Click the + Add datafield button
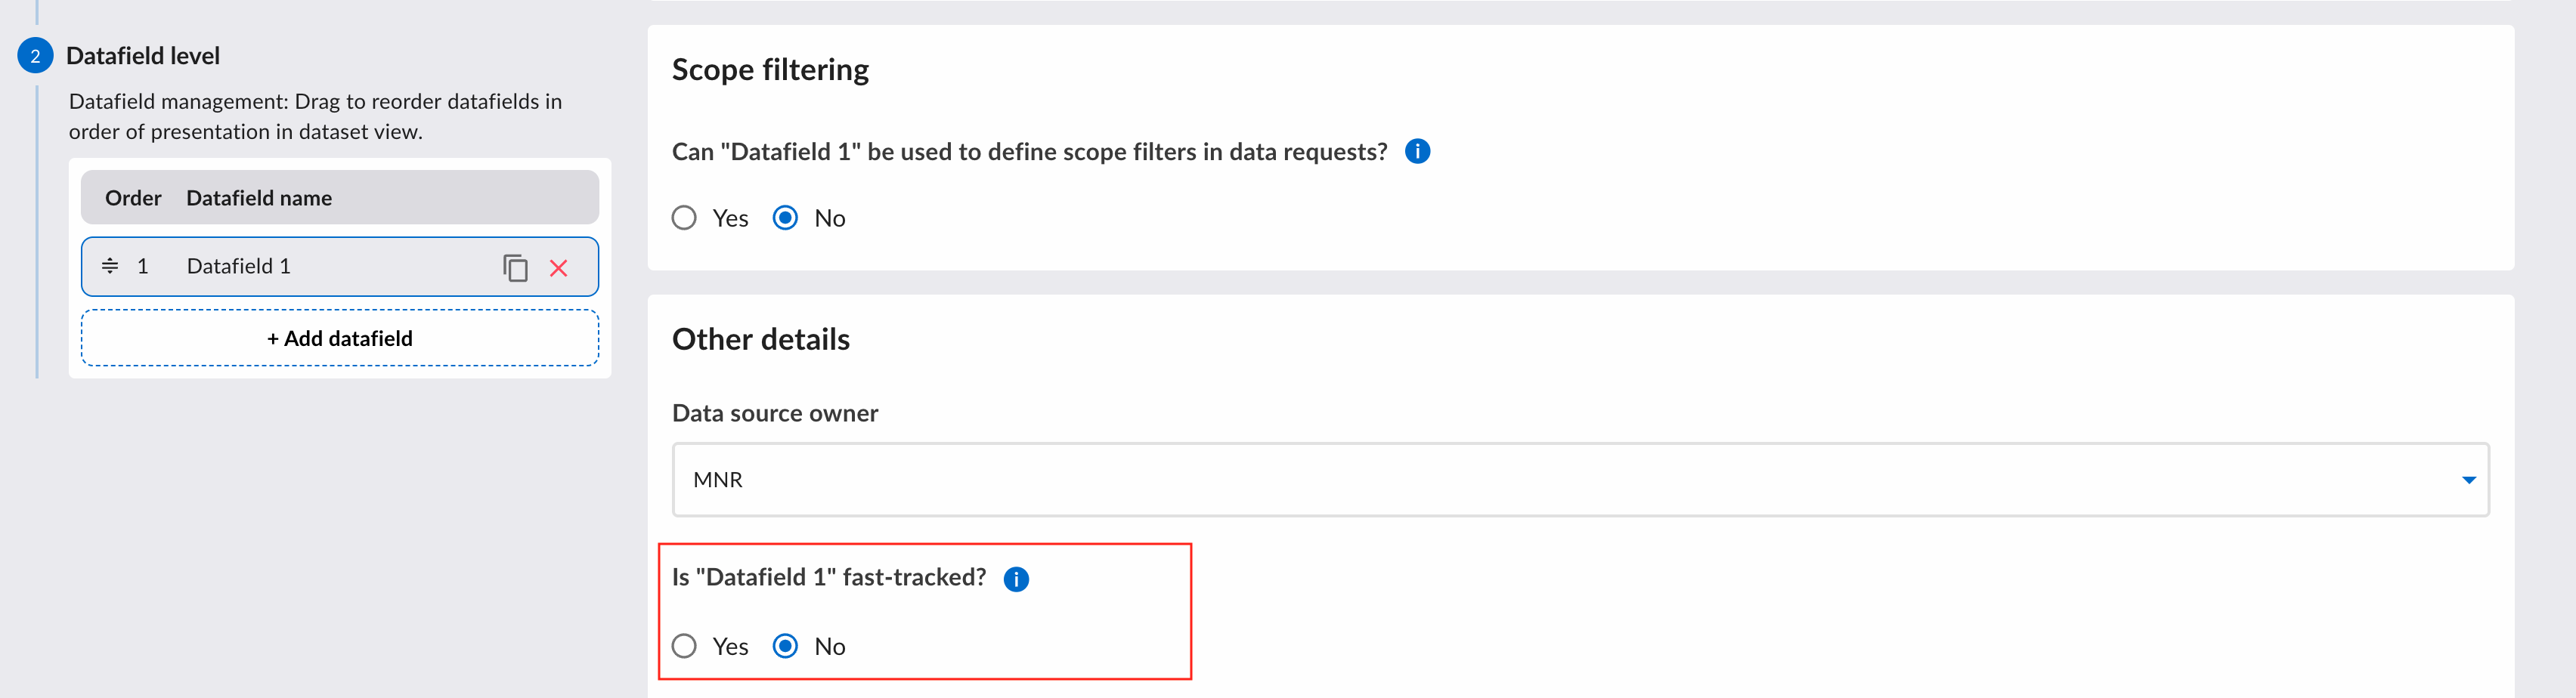2576x698 pixels. [340, 338]
